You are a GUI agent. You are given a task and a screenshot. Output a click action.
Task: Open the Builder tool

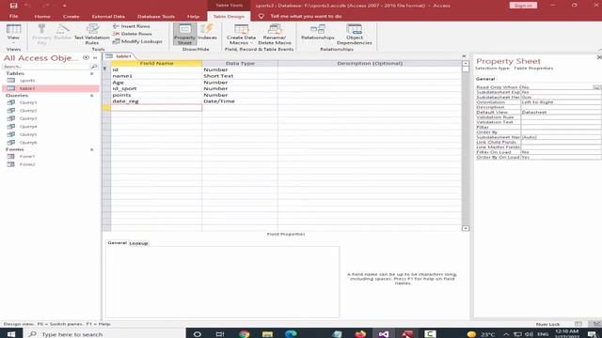pos(63,32)
